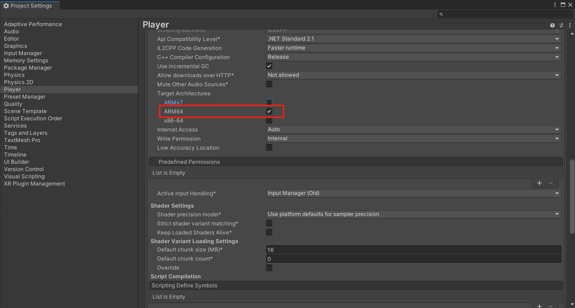
Task: Click the scroll up arrow
Action: tap(572, 34)
